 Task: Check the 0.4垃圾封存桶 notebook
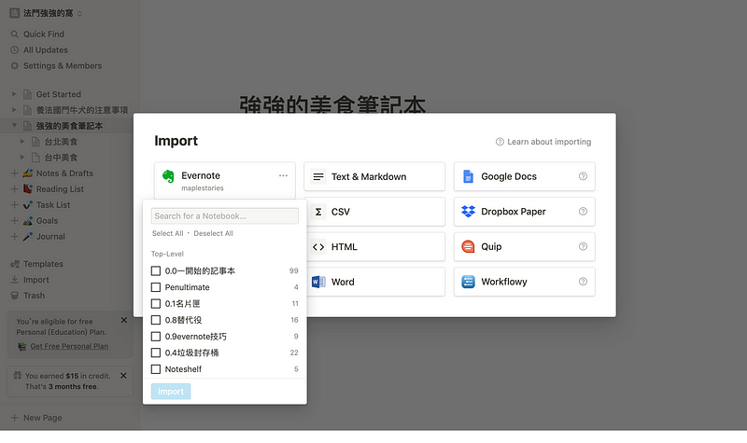(x=156, y=353)
